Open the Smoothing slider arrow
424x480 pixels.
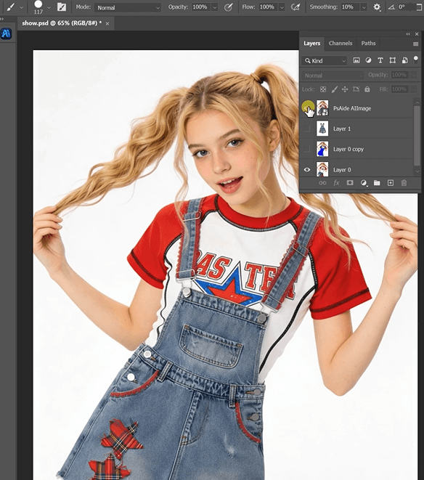coord(364,7)
